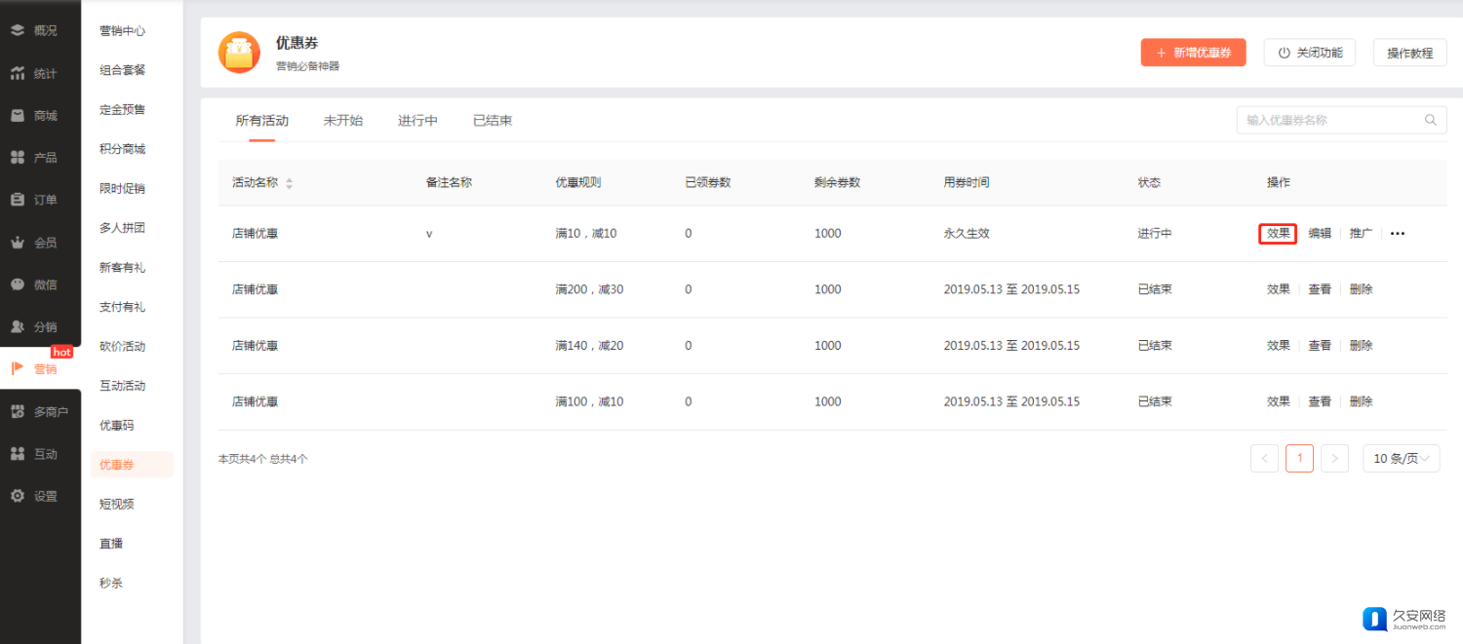1463x644 pixels.
Task: Open 直播 in the submenu
Action: pyautogui.click(x=111, y=544)
